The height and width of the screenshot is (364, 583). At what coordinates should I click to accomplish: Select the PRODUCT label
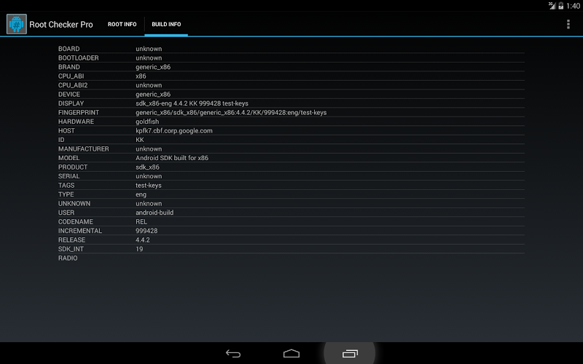point(73,167)
